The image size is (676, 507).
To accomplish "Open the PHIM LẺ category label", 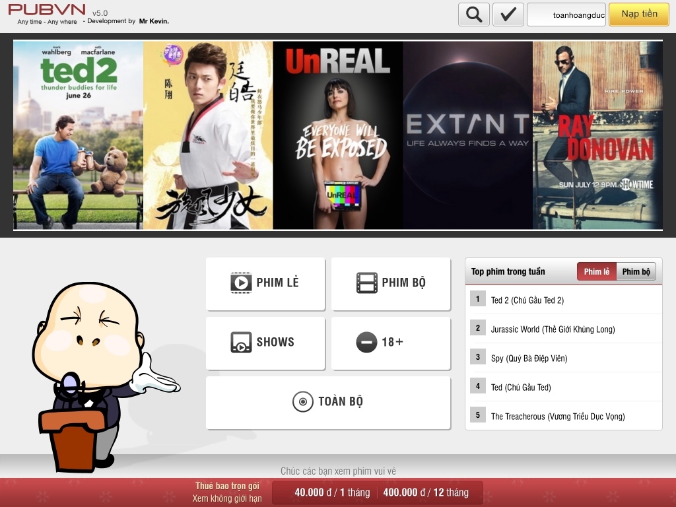I will point(278,283).
